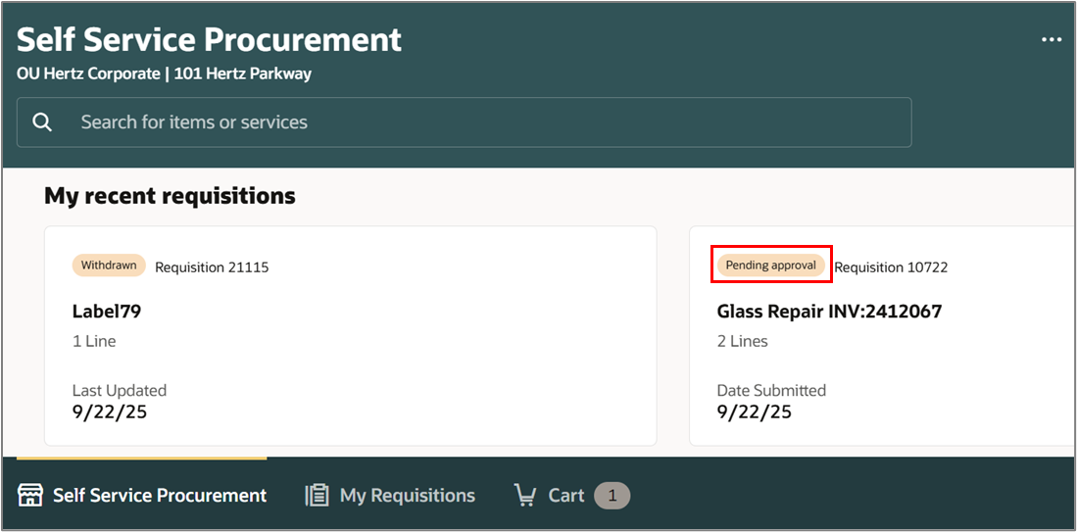Screen dimensions: 1077x532
Task: Click the Pending approval status badge
Action: pos(770,265)
